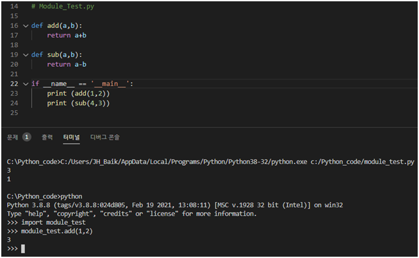
Task: Click on 'return a+b' code line
Action: pyautogui.click(x=67, y=35)
